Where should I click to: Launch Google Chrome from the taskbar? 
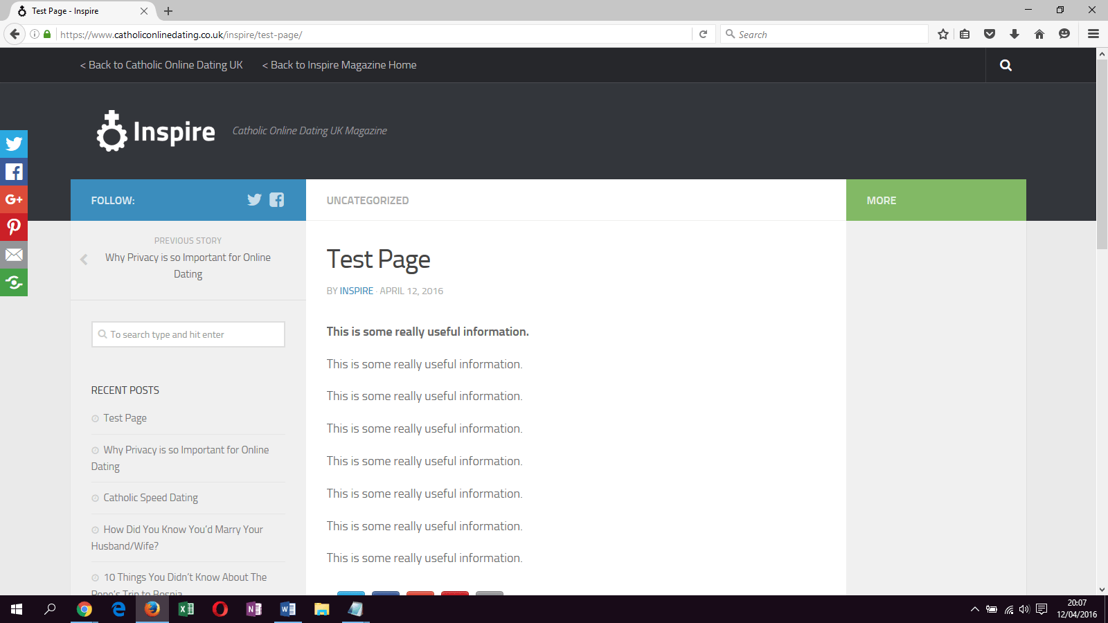(x=84, y=609)
